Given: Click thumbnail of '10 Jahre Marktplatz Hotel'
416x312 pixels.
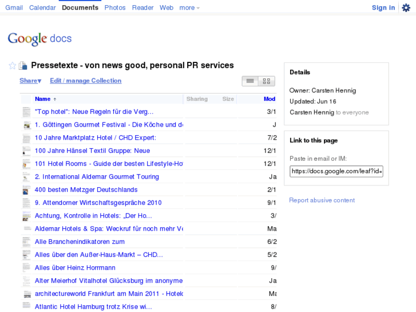Looking at the screenshot, I should 26,138.
